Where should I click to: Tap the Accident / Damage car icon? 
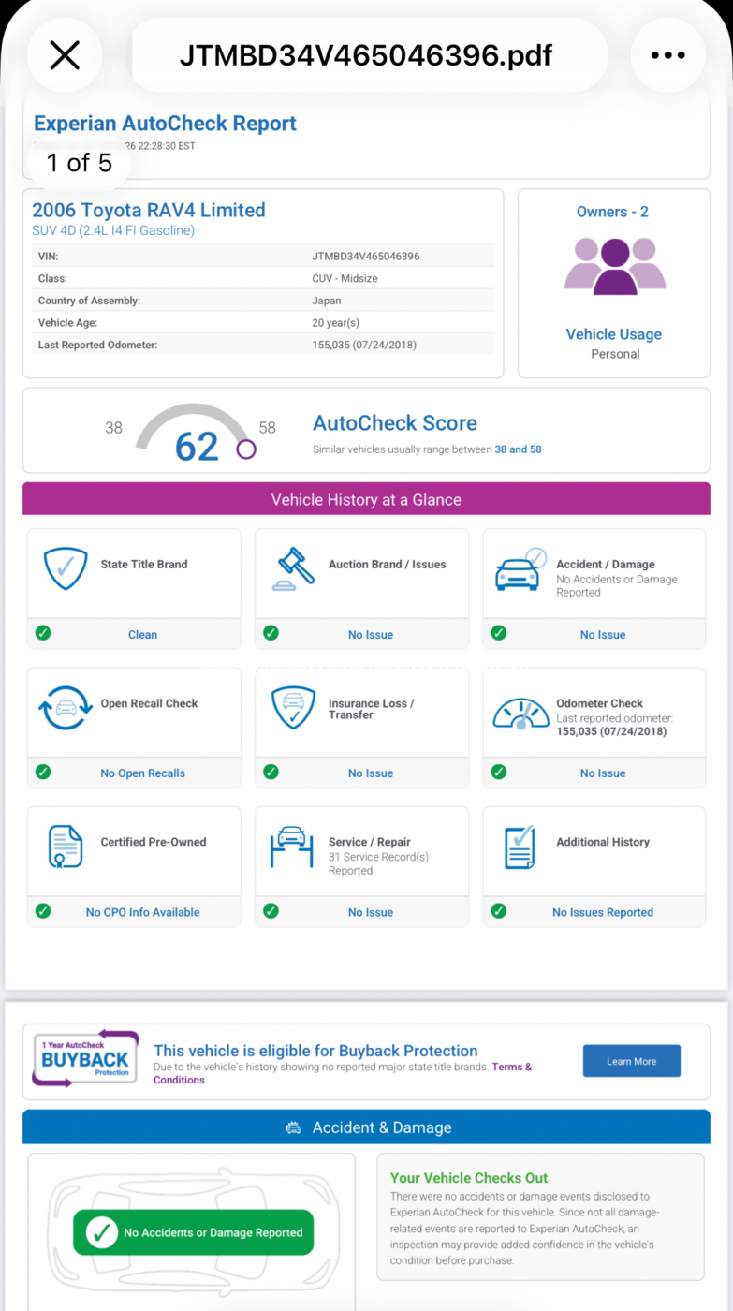tap(520, 569)
